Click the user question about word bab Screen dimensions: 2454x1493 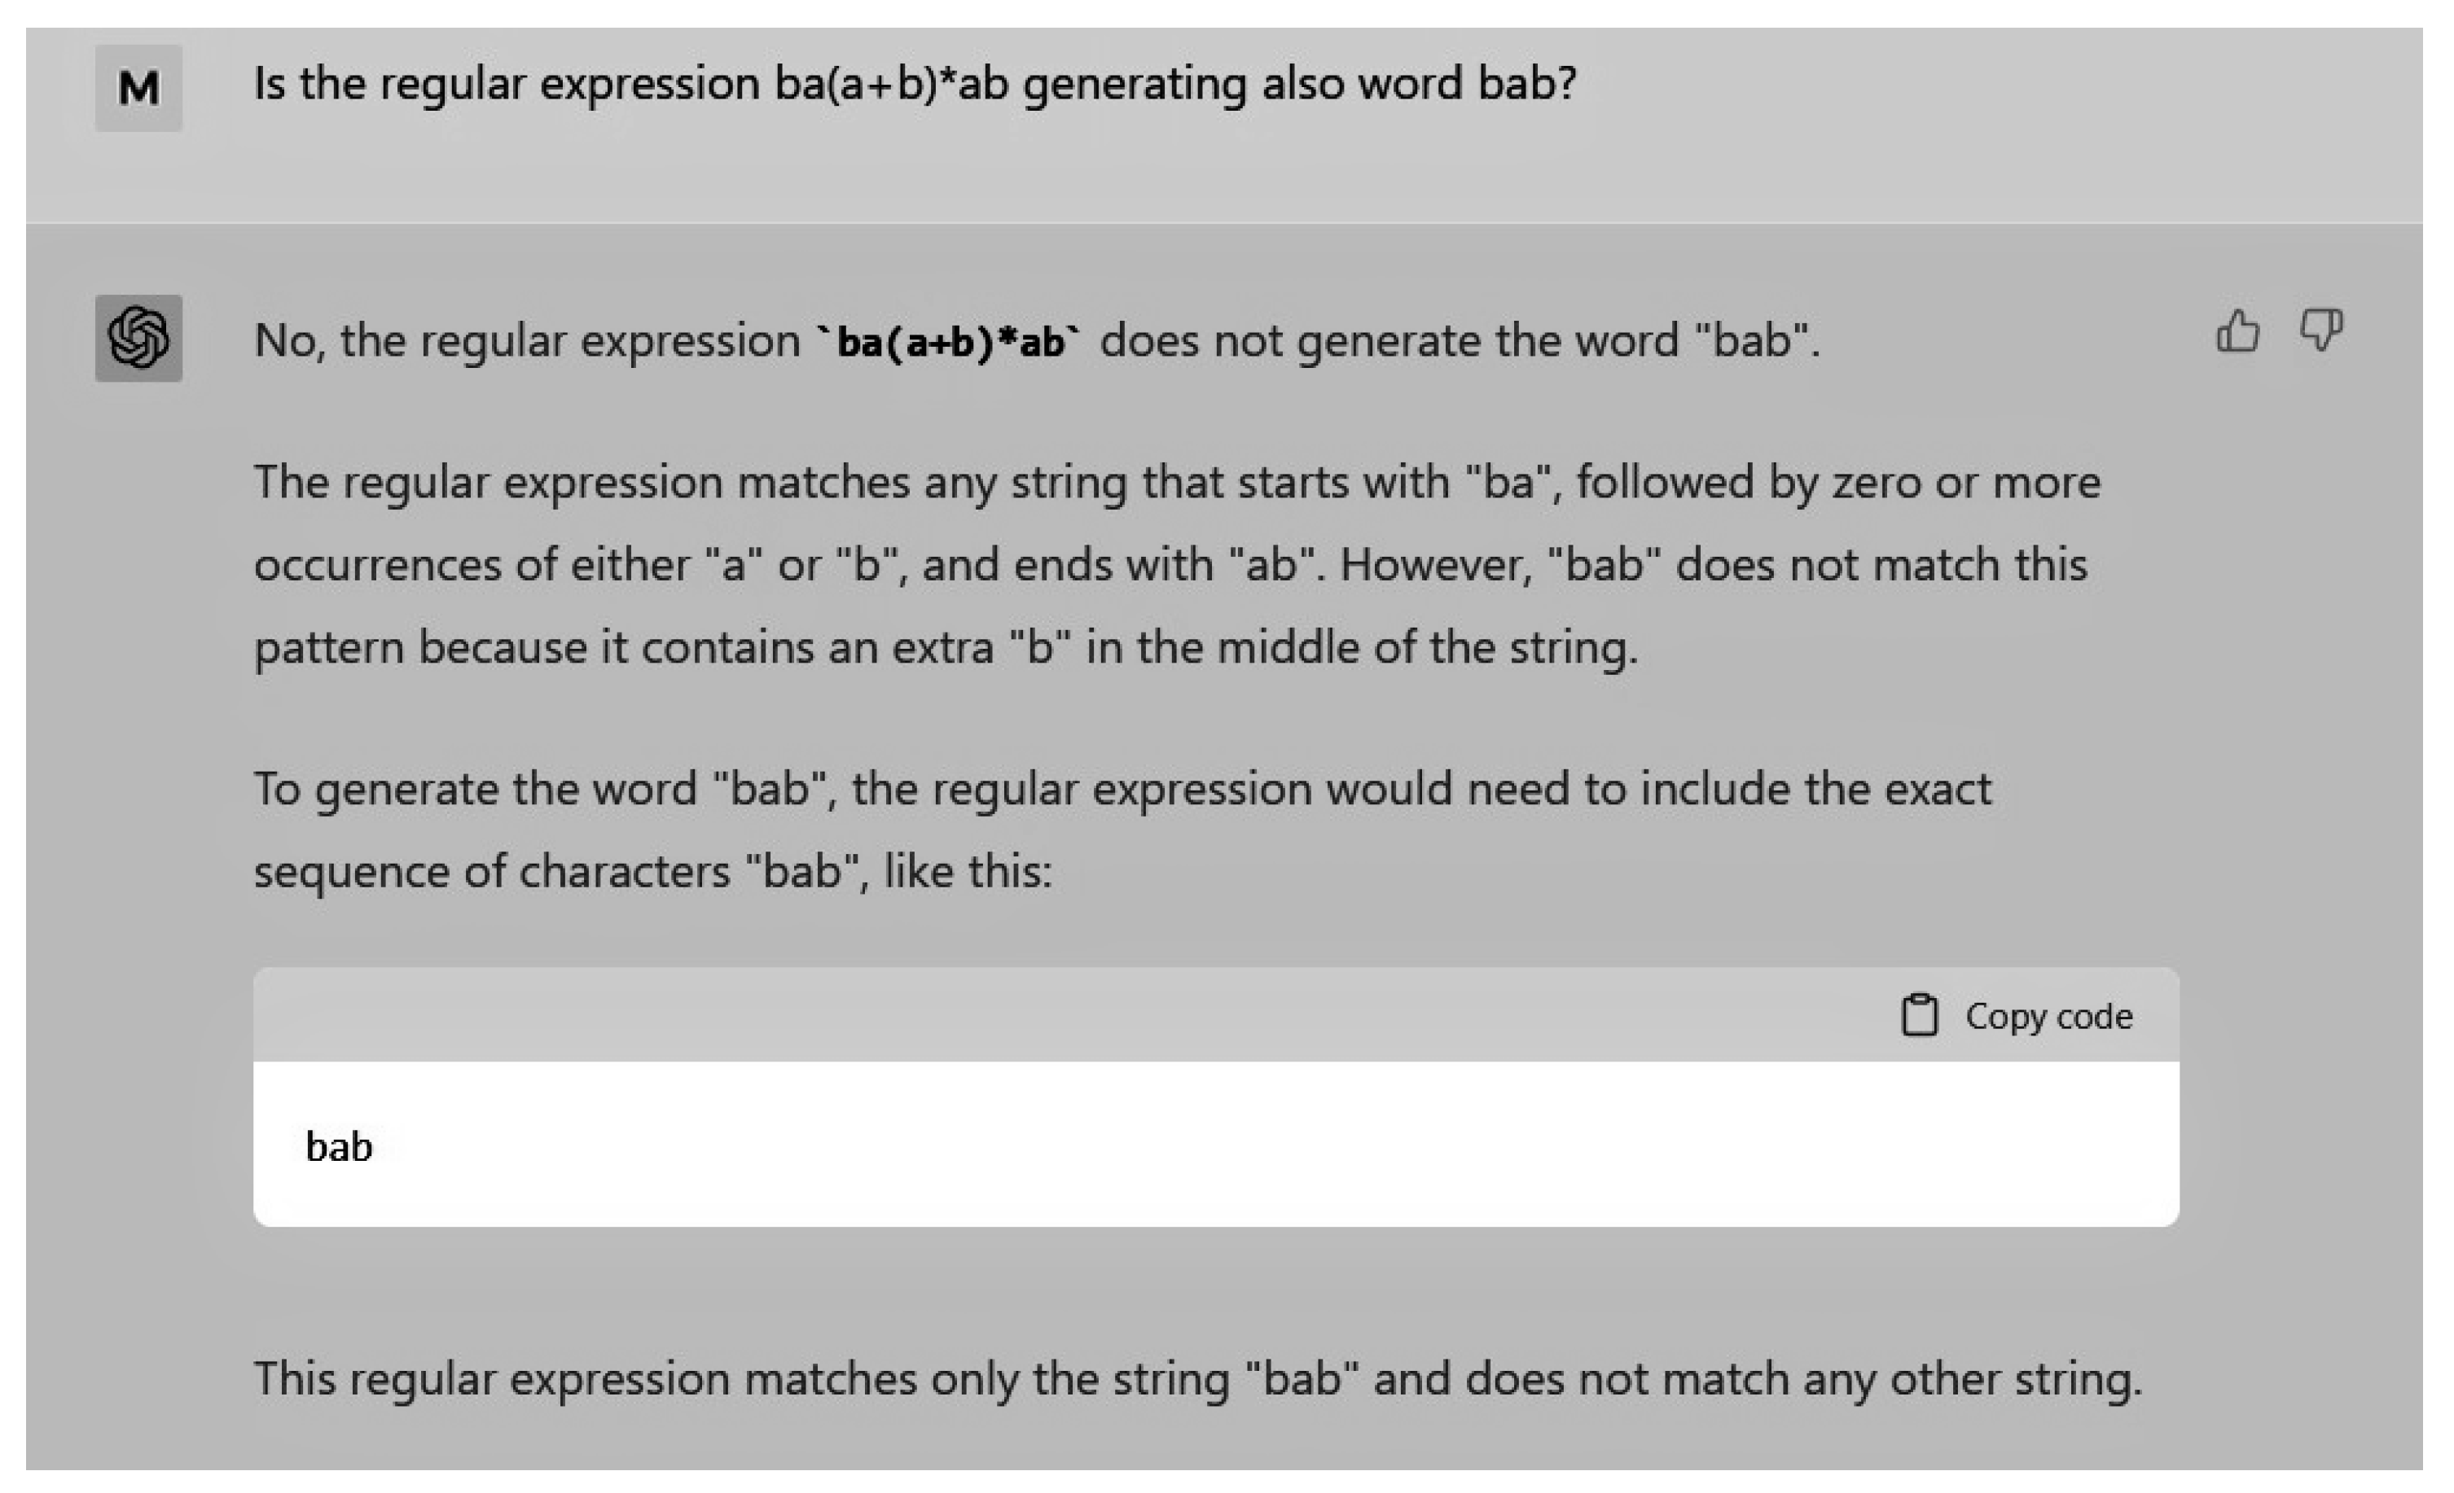(x=915, y=84)
